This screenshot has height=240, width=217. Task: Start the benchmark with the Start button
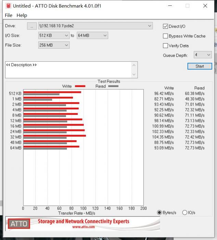pos(200,66)
